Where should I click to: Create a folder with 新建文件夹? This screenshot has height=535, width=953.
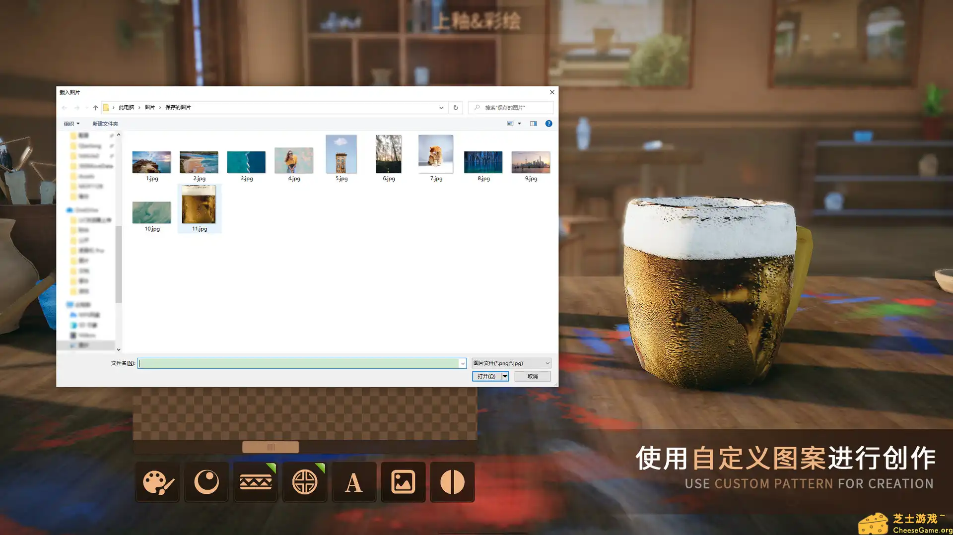105,123
